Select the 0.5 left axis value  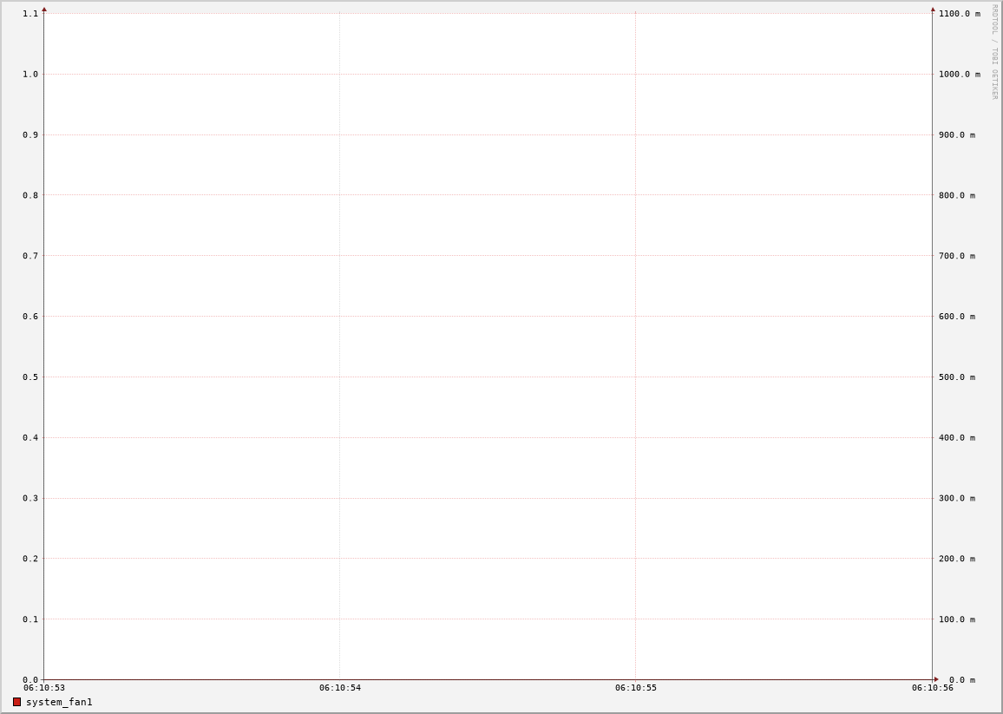(30, 377)
